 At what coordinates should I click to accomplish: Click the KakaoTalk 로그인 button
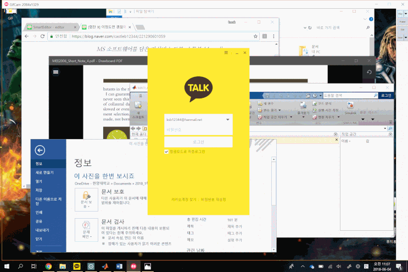click(x=198, y=142)
